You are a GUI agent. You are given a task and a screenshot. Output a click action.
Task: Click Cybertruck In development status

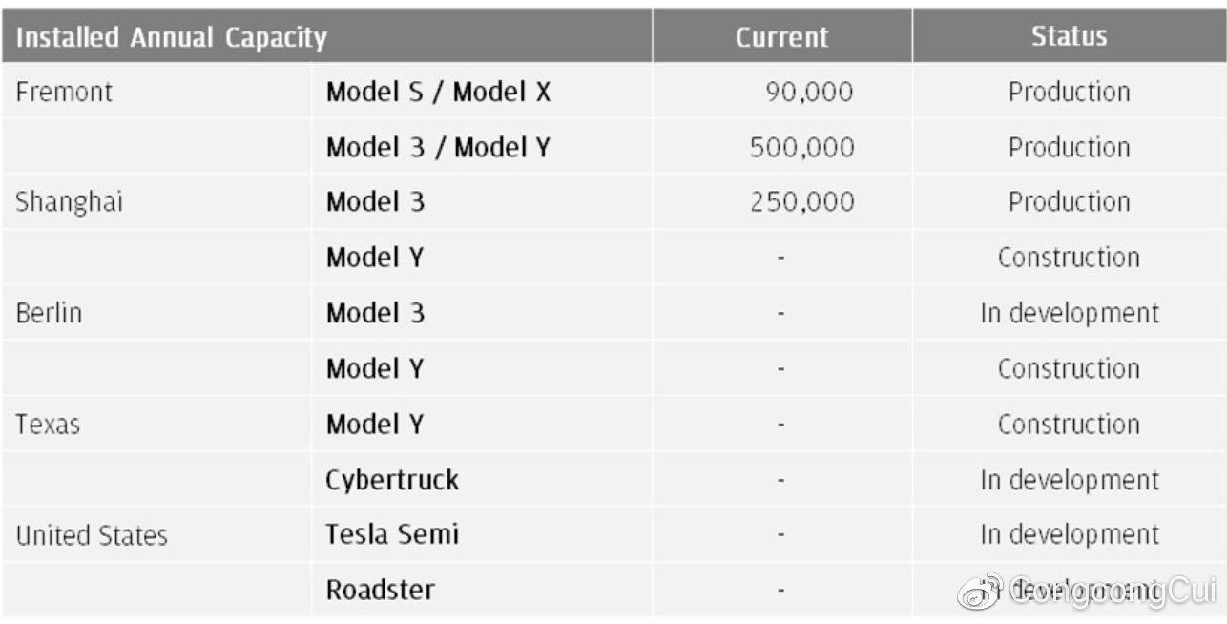[x=1070, y=479]
